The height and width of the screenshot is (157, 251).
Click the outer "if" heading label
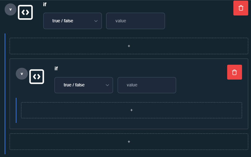[45, 4]
